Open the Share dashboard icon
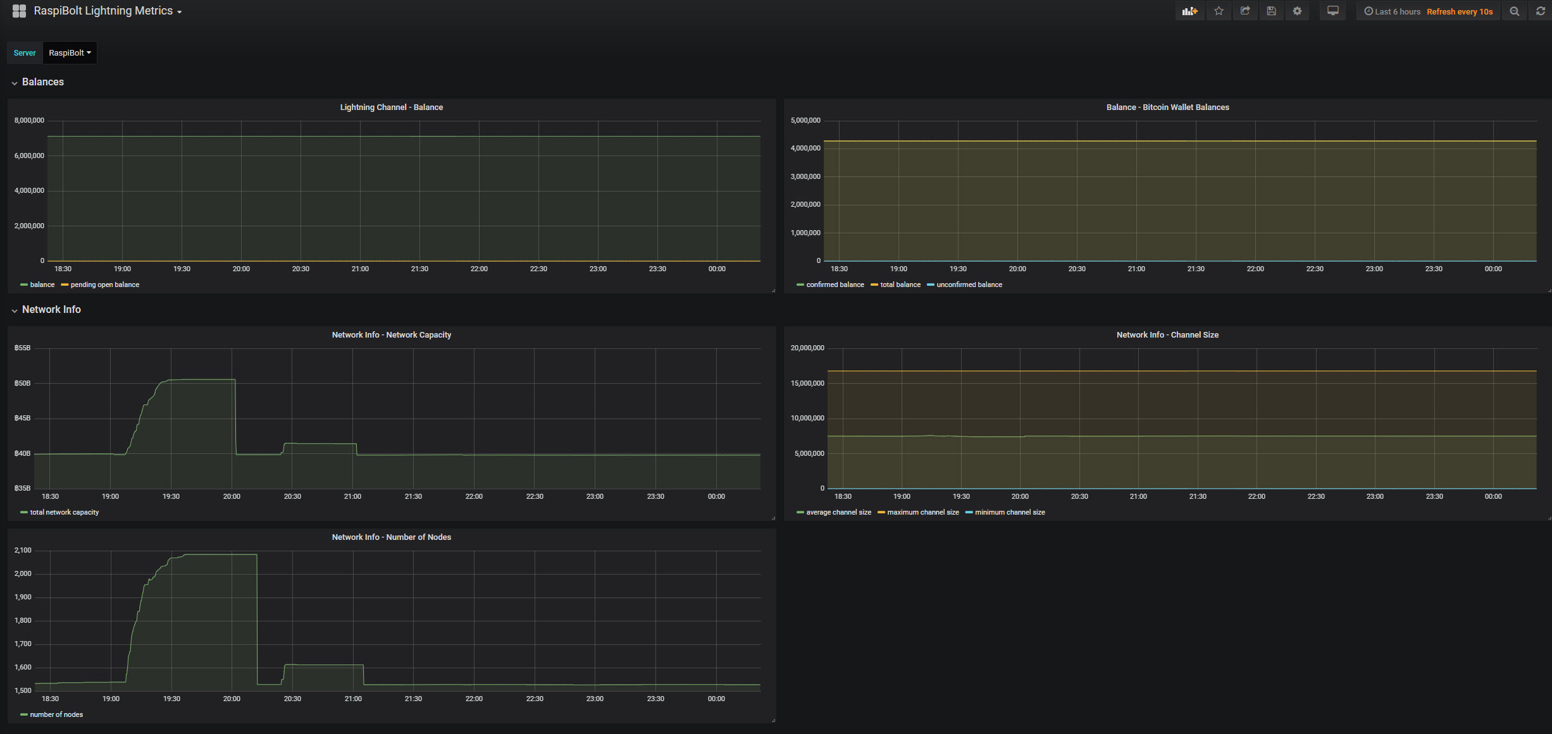 pos(1245,11)
